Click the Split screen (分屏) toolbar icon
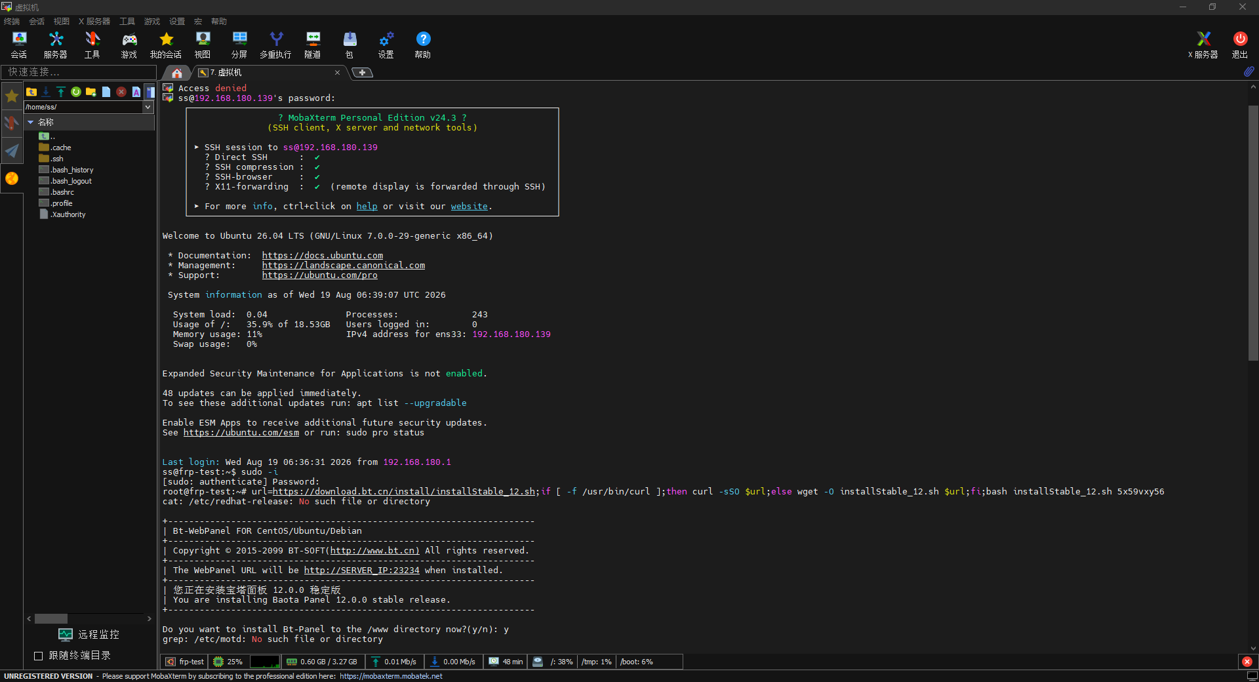The height and width of the screenshot is (682, 1259). (x=239, y=45)
